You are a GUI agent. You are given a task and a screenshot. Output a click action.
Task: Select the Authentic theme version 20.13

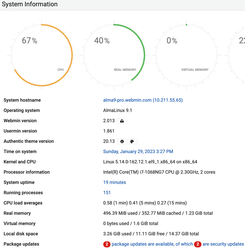pos(109,141)
